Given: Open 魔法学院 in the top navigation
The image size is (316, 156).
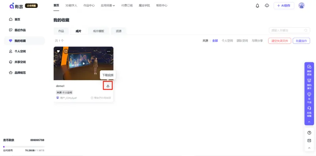Looking at the screenshot, I should pyautogui.click(x=144, y=6).
